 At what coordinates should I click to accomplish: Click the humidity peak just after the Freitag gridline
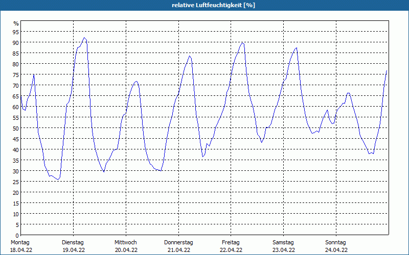(x=242, y=43)
